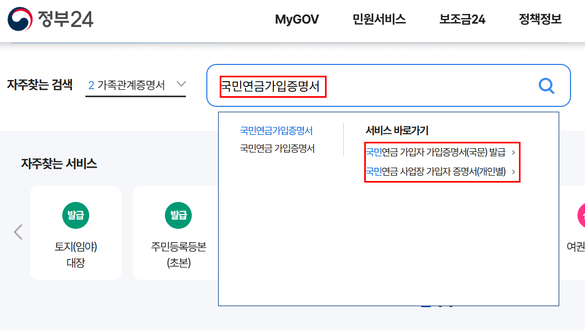Click arrow beside 가입증명서(국문) 발급

(x=514, y=153)
